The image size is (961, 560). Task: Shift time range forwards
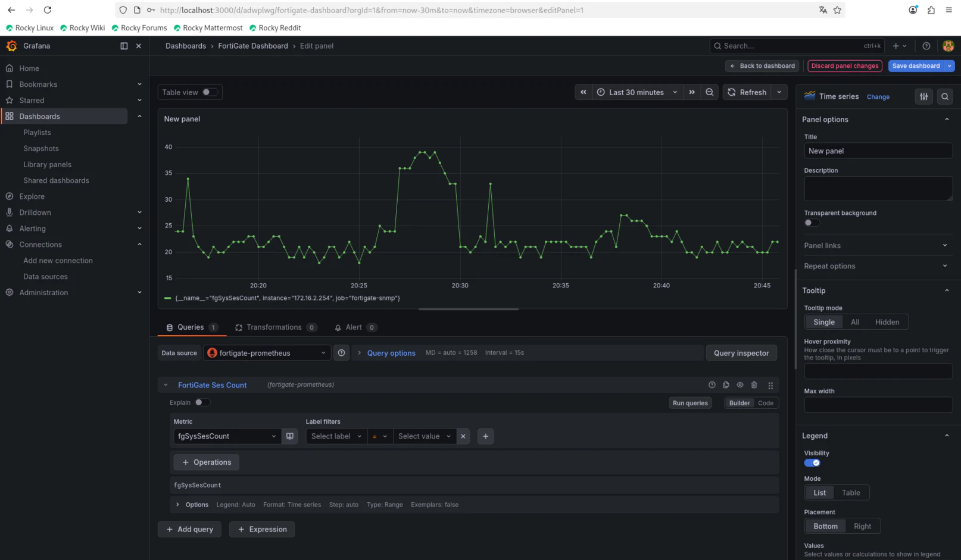pos(692,92)
